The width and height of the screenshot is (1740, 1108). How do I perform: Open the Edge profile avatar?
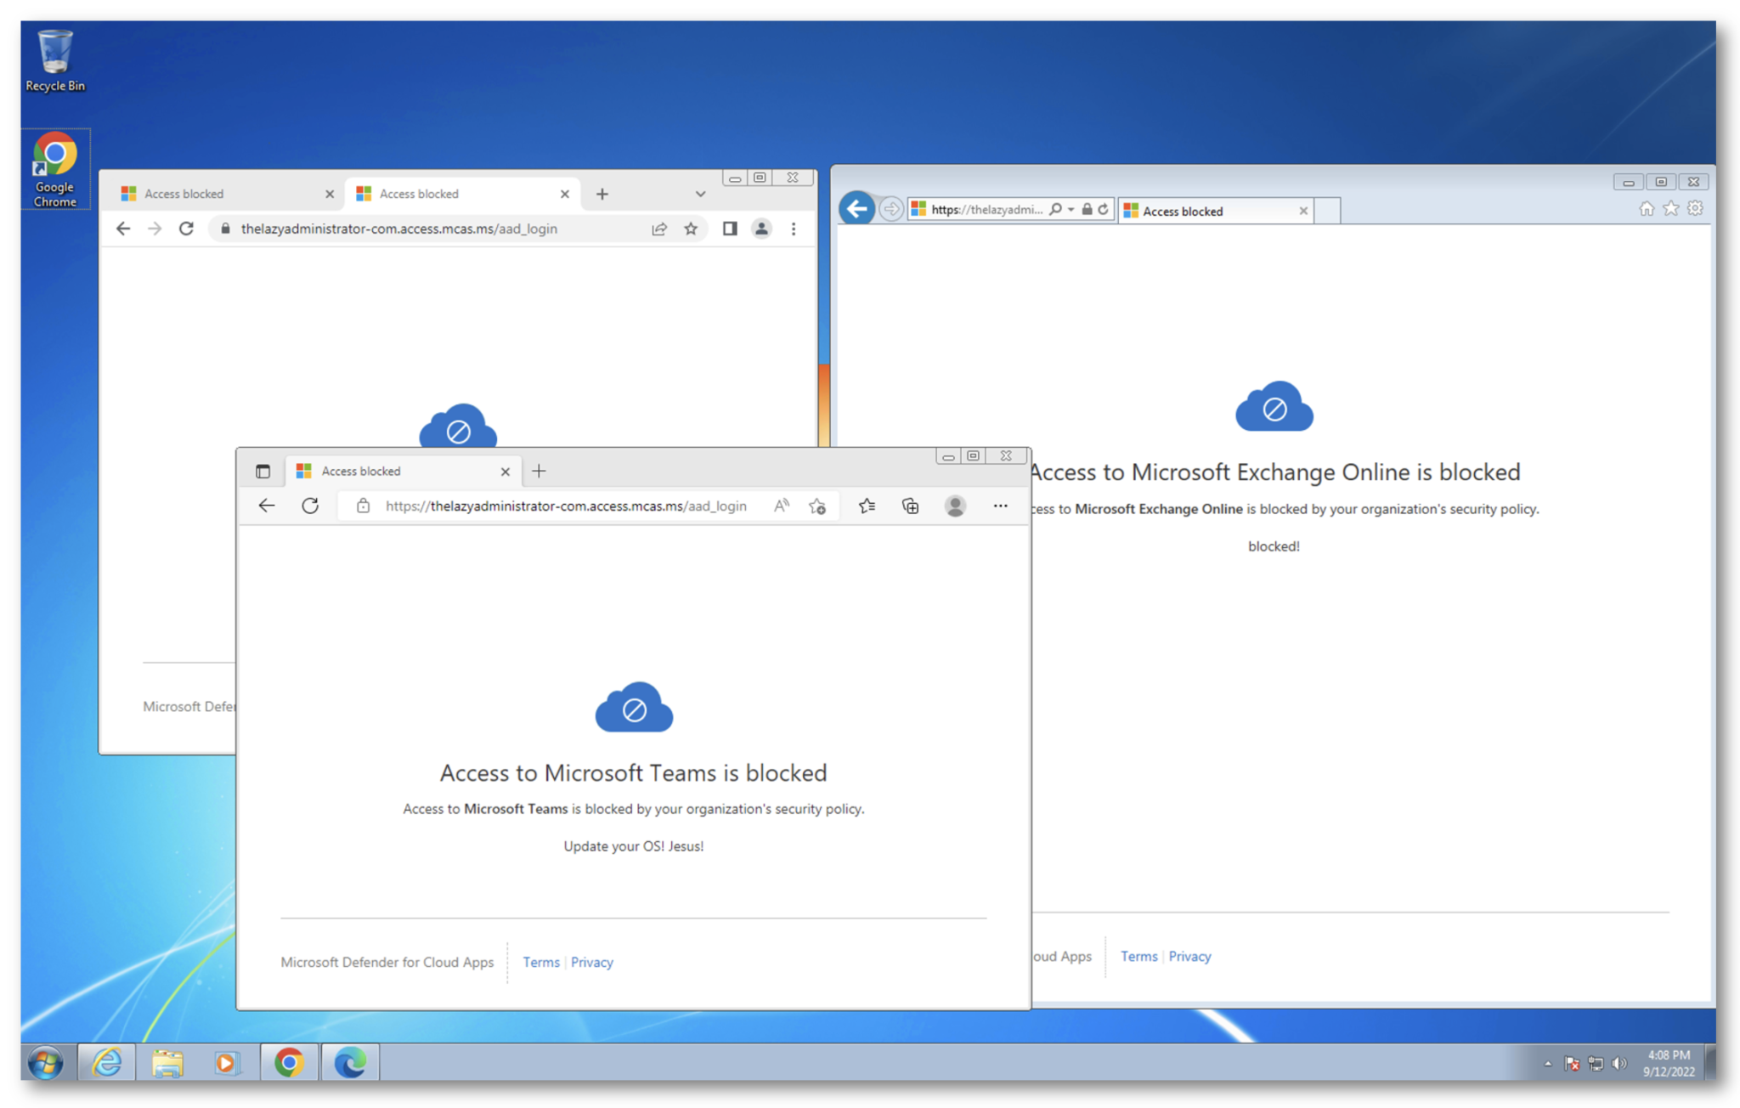coord(955,506)
